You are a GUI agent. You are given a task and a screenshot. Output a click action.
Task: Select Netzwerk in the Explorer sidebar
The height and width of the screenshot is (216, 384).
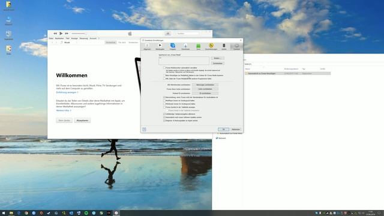[221, 138]
